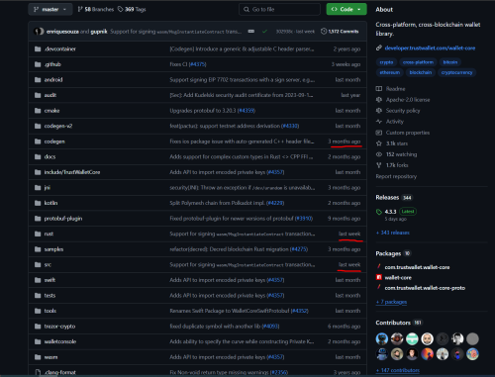This screenshot has width=495, height=377.
Task: Click the walletconsole folder icon
Action: [38, 341]
